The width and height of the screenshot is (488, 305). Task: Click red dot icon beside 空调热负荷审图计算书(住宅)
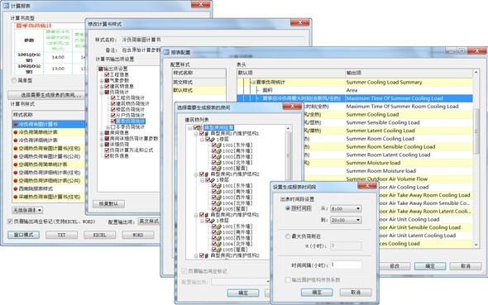point(15,148)
